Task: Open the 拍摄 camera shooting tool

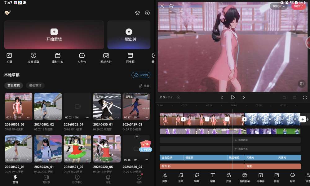Action: [9, 58]
